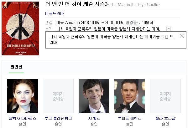Click 첼라 호스달 placeholder image
Screen dimensions: 193x128
click(165, 96)
